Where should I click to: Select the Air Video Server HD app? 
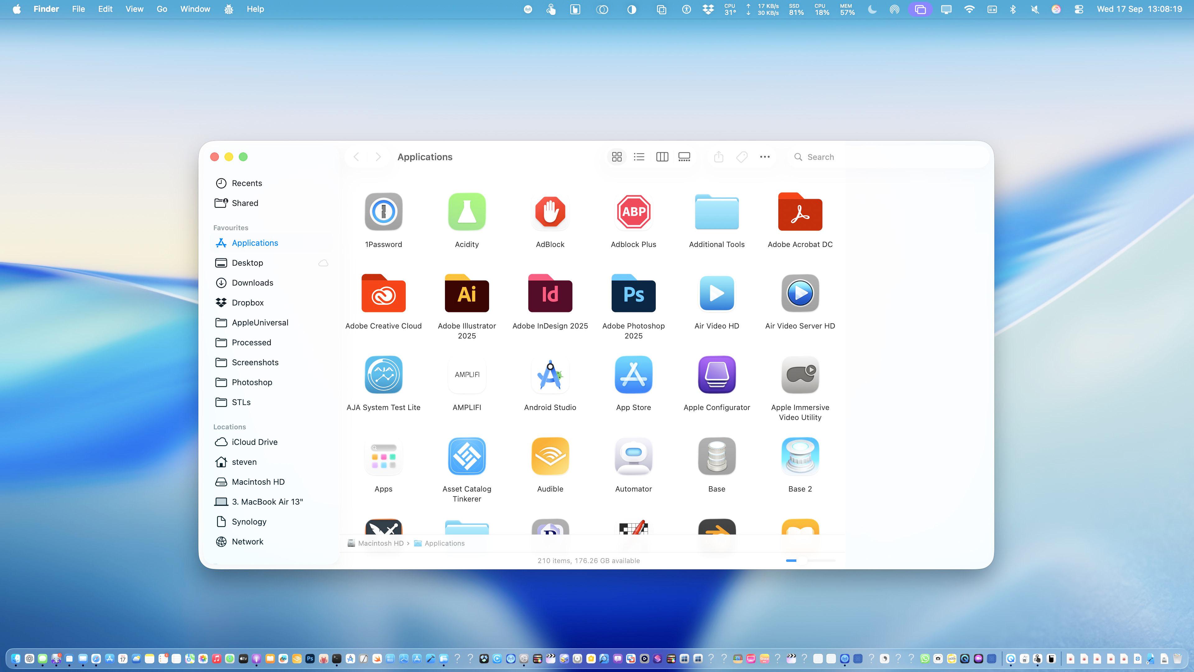[x=800, y=293]
